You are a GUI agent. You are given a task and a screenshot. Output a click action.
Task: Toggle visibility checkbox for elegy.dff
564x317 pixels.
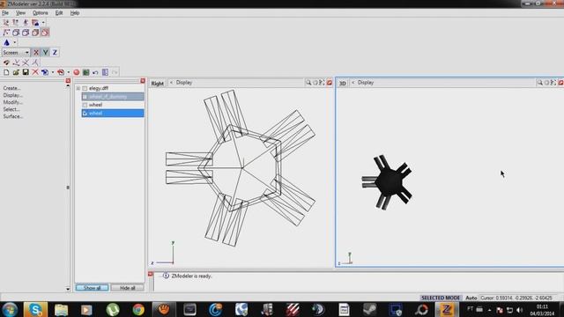coord(85,88)
